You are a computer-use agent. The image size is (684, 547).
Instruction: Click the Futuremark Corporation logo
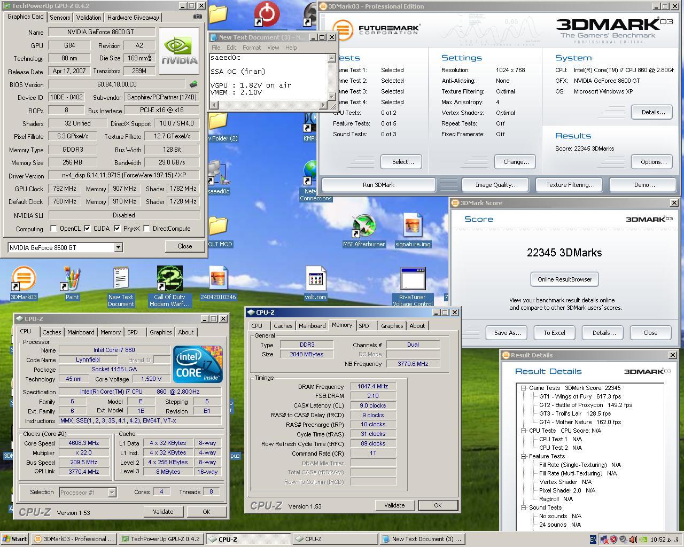tap(376, 29)
